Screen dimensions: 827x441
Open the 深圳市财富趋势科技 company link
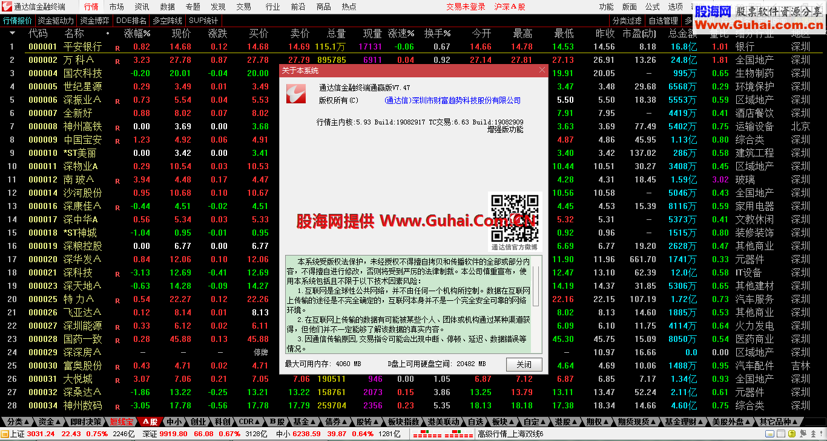click(x=453, y=101)
